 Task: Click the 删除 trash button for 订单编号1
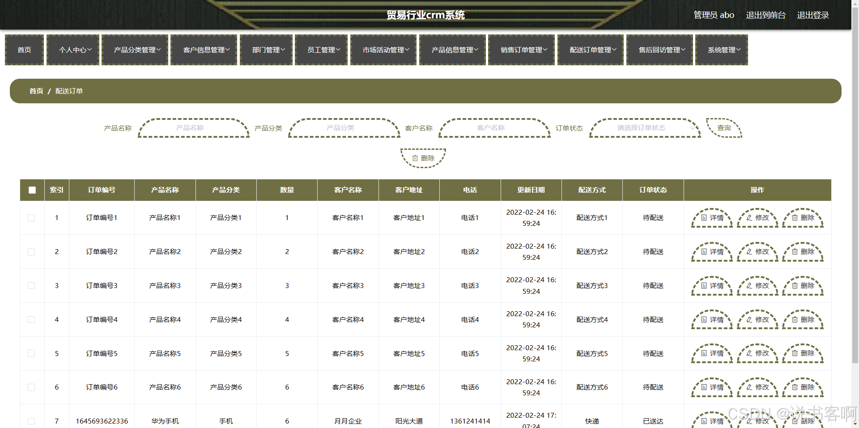[803, 218]
